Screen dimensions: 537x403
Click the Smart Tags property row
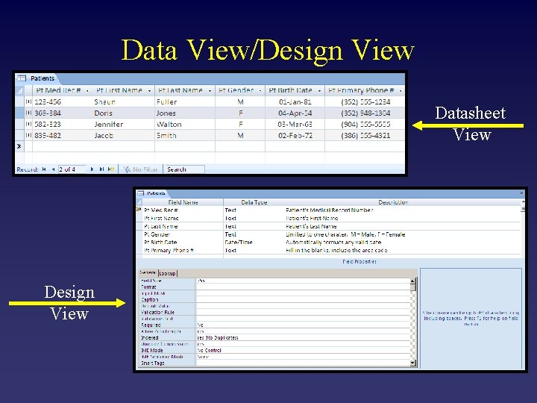pos(275,363)
